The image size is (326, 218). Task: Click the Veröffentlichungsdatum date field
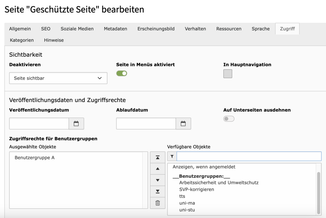39,124
